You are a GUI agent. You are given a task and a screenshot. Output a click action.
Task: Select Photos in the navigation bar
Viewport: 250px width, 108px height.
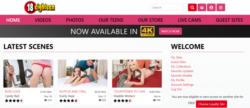[75, 20]
